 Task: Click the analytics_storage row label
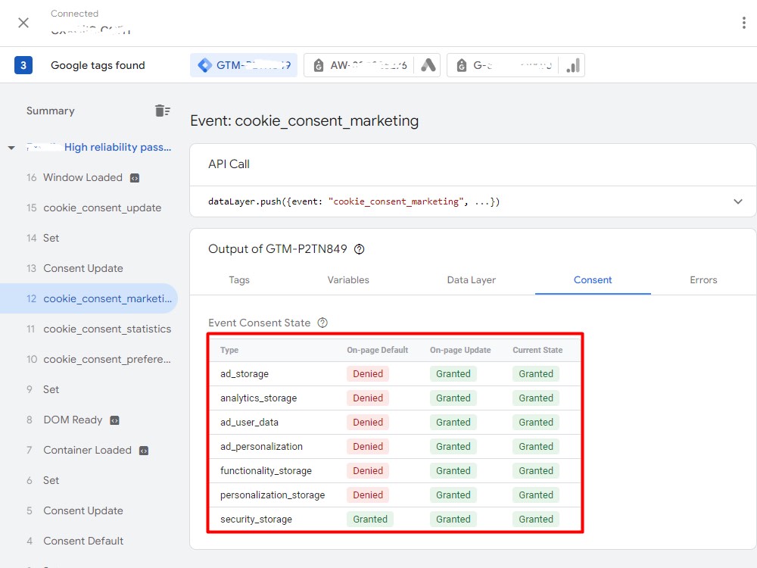pyautogui.click(x=258, y=398)
